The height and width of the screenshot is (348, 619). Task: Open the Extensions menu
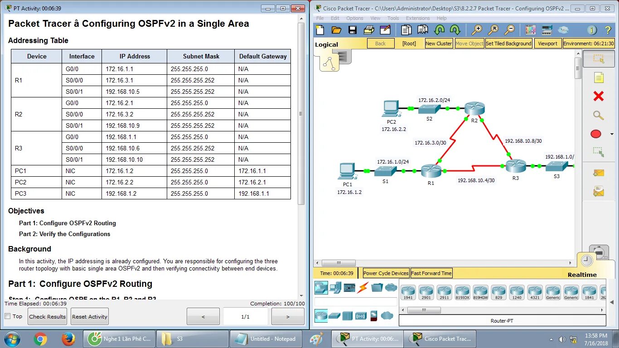418,18
